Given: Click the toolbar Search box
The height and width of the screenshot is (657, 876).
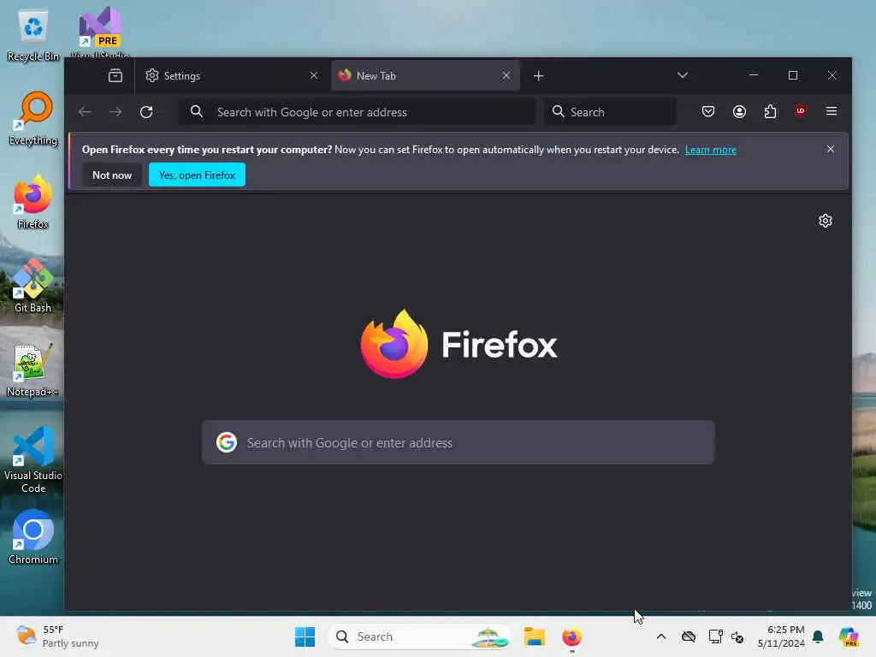Looking at the screenshot, I should click(610, 112).
